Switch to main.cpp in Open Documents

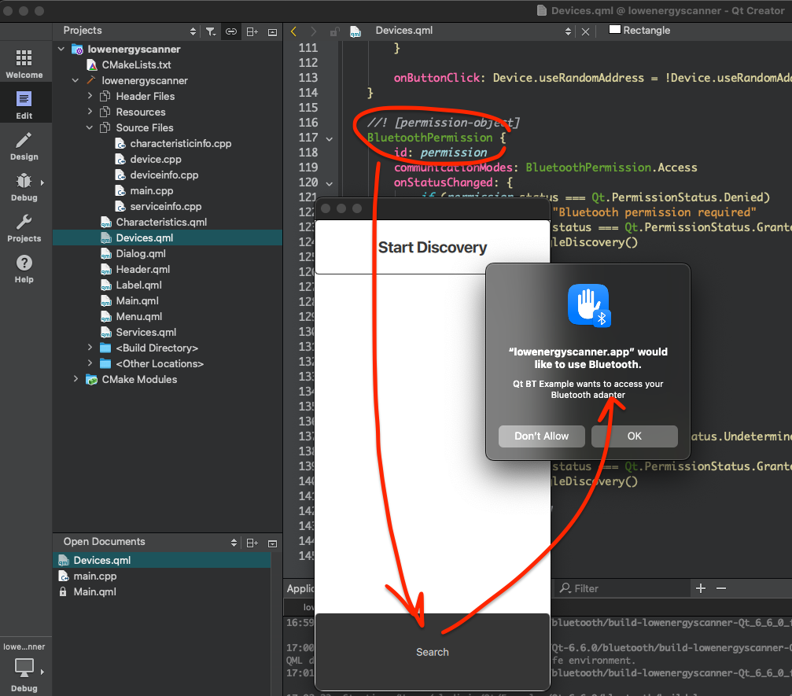[x=94, y=576]
